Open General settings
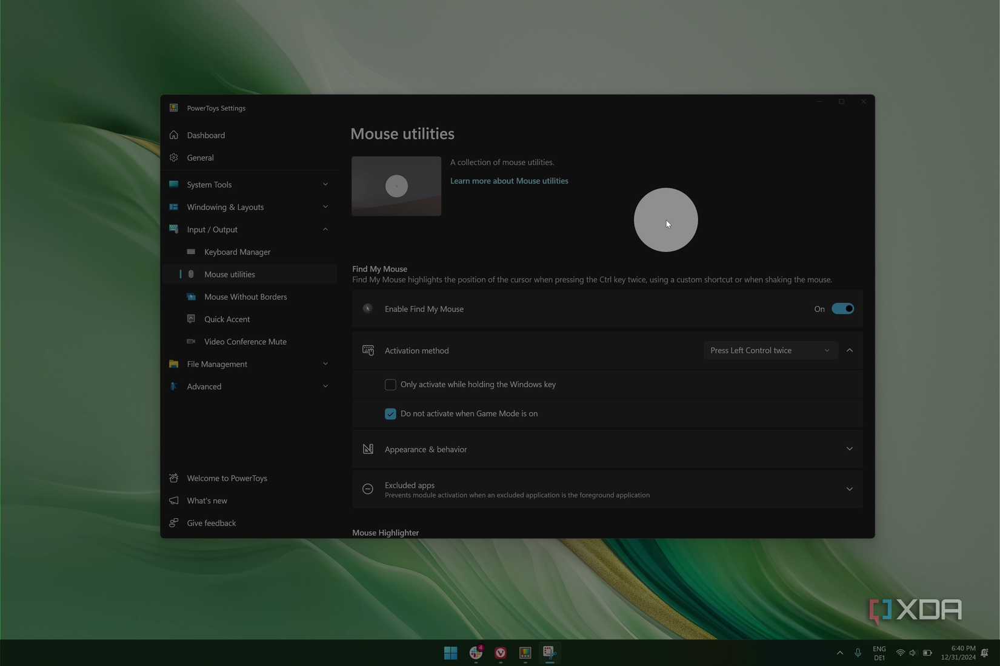1000x666 pixels. [249, 158]
